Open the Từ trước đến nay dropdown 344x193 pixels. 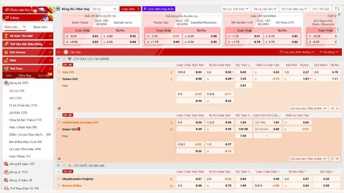tap(295, 9)
